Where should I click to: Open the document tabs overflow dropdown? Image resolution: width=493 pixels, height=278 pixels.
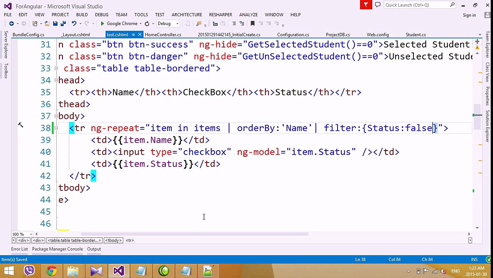(x=479, y=35)
